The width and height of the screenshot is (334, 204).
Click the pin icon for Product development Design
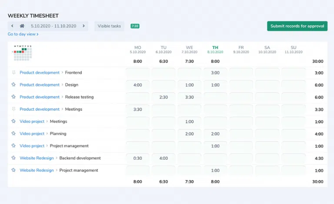tap(13, 85)
